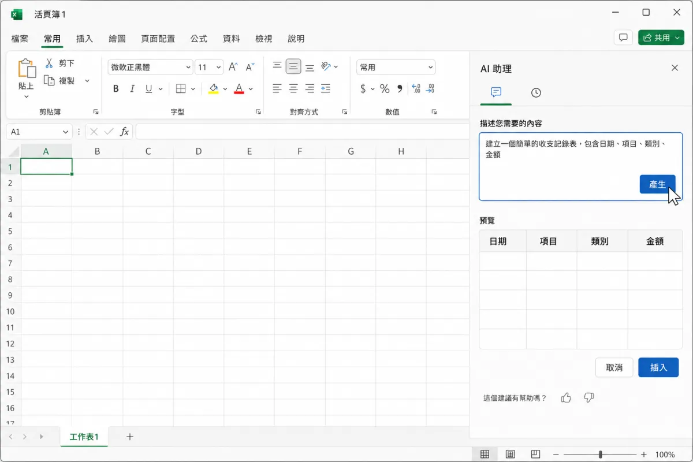This screenshot has width=693, height=462.
Task: Switch to the 插入 ribbon tab
Action: pos(84,39)
